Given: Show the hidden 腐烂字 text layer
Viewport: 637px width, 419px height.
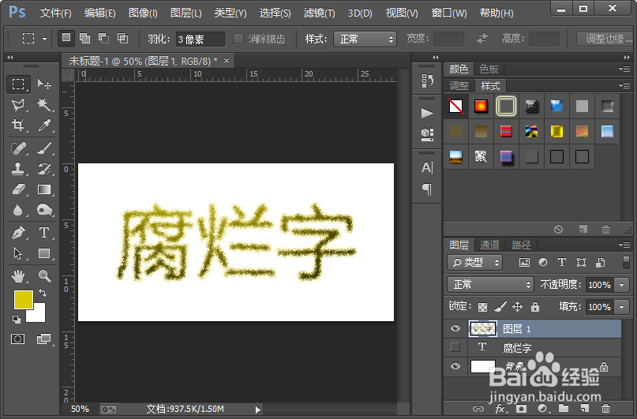Looking at the screenshot, I should coord(455,347).
